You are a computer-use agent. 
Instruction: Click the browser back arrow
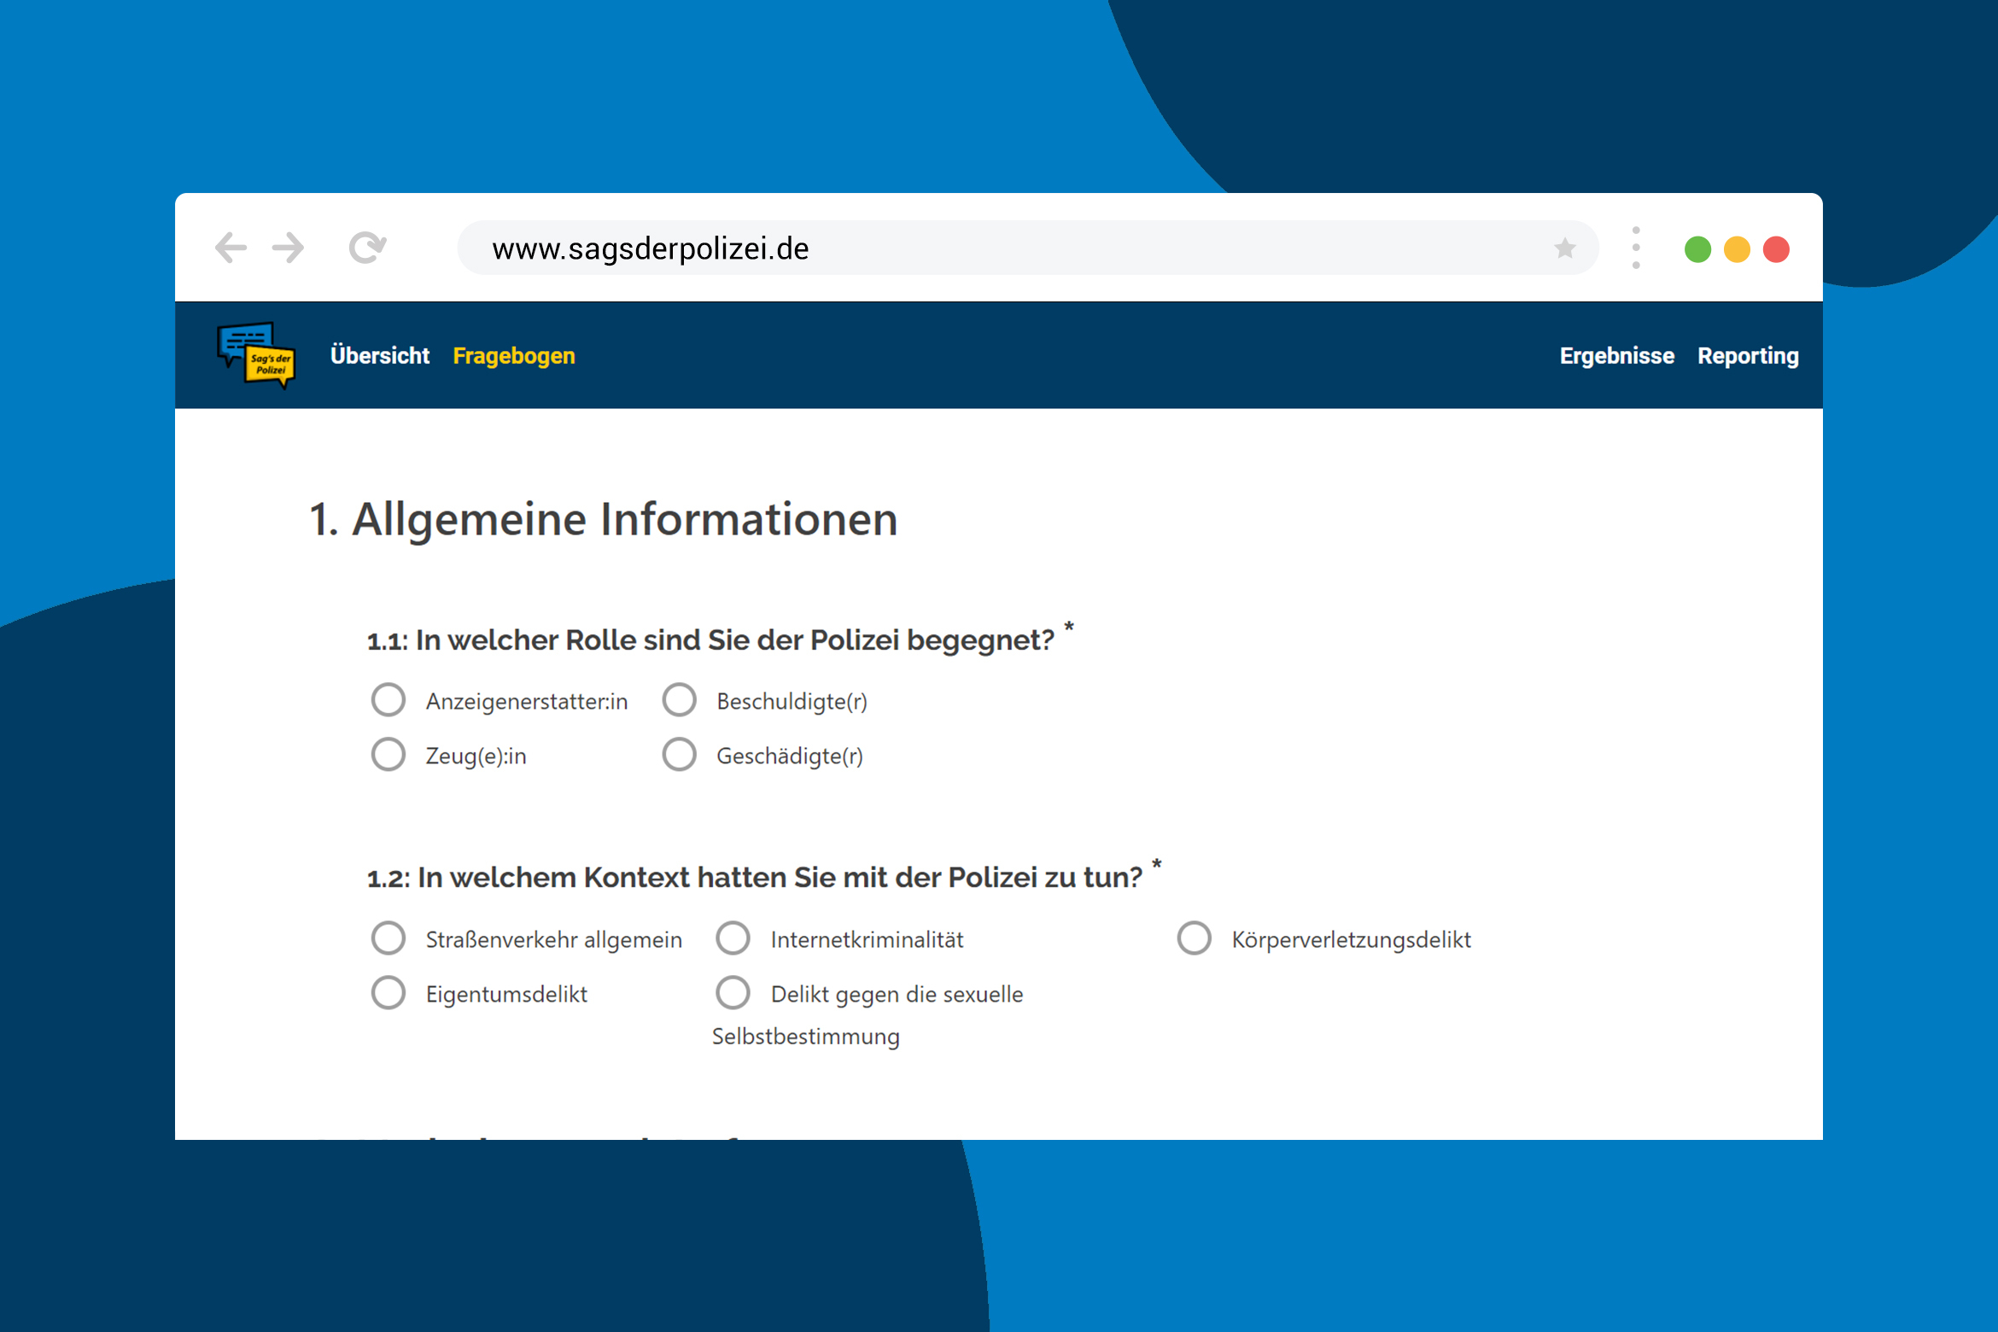point(231,248)
